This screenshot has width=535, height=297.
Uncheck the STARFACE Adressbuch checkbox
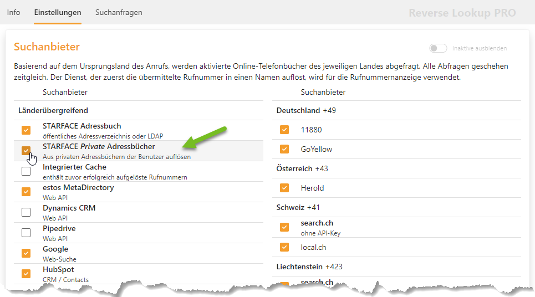pyautogui.click(x=26, y=130)
